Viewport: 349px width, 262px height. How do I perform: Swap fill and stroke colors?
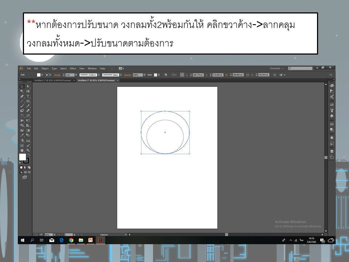click(x=28, y=155)
